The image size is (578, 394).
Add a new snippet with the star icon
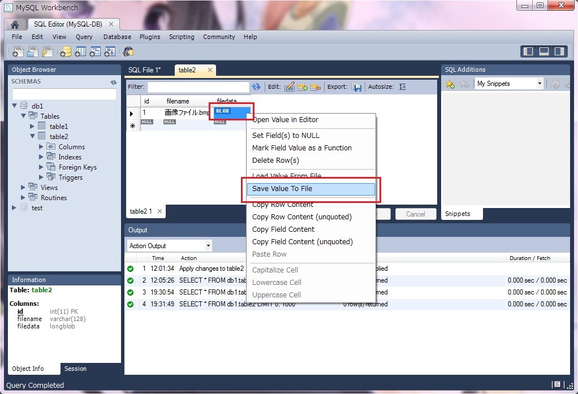[x=450, y=84]
